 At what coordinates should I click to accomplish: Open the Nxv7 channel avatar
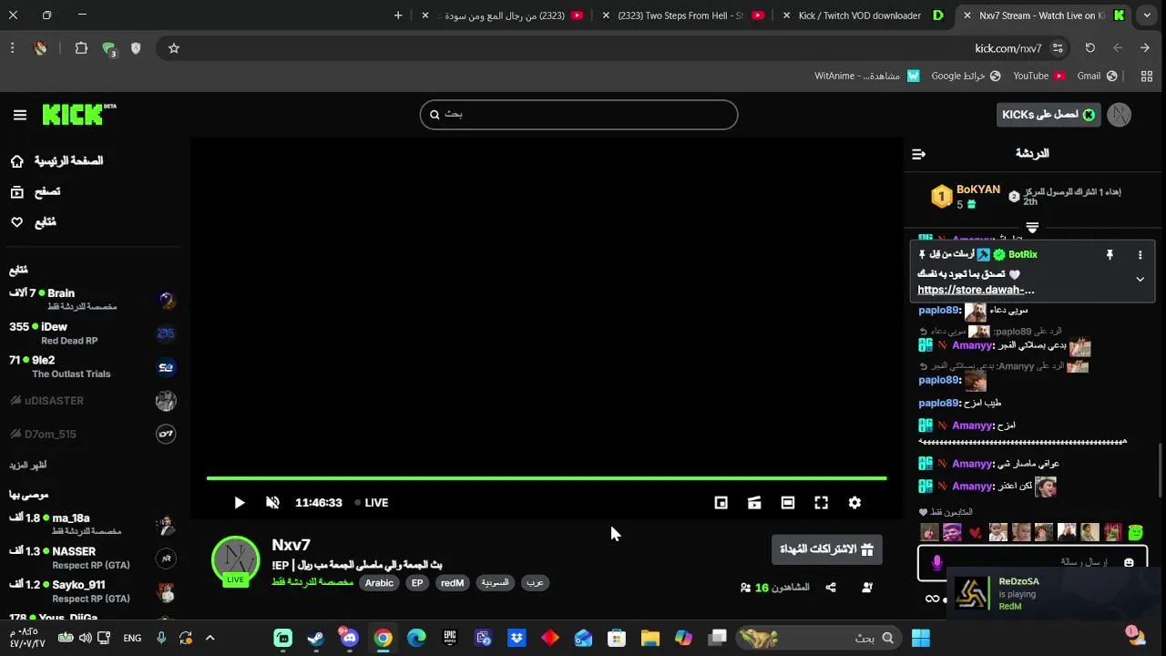(236, 560)
